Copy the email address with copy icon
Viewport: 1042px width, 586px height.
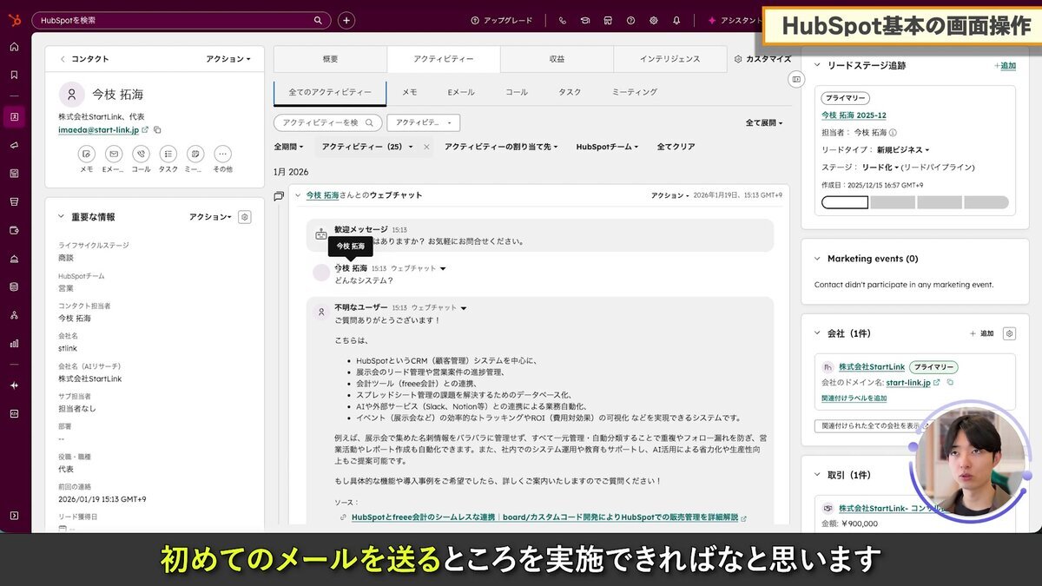tap(157, 130)
